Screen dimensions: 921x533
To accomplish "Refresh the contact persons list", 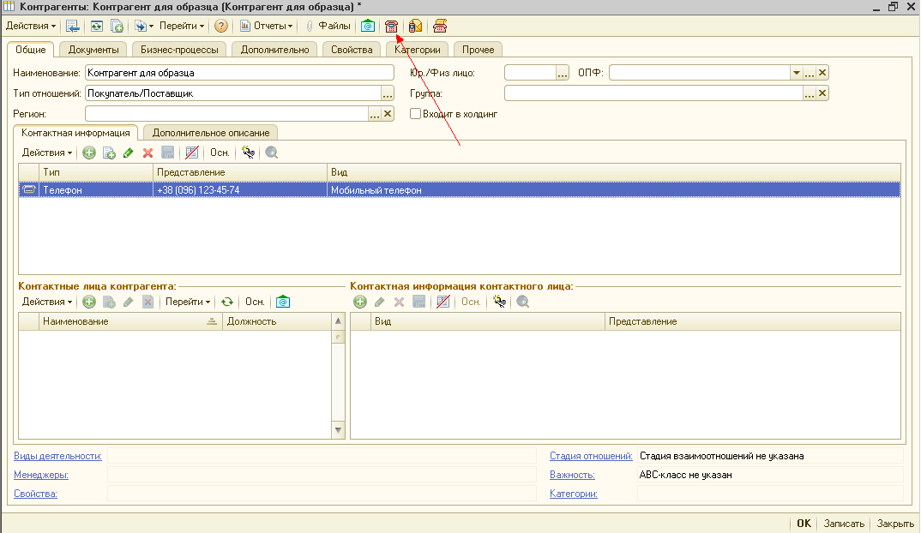I will 227,302.
